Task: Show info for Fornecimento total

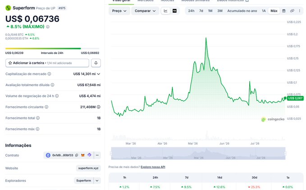Action: (38, 118)
